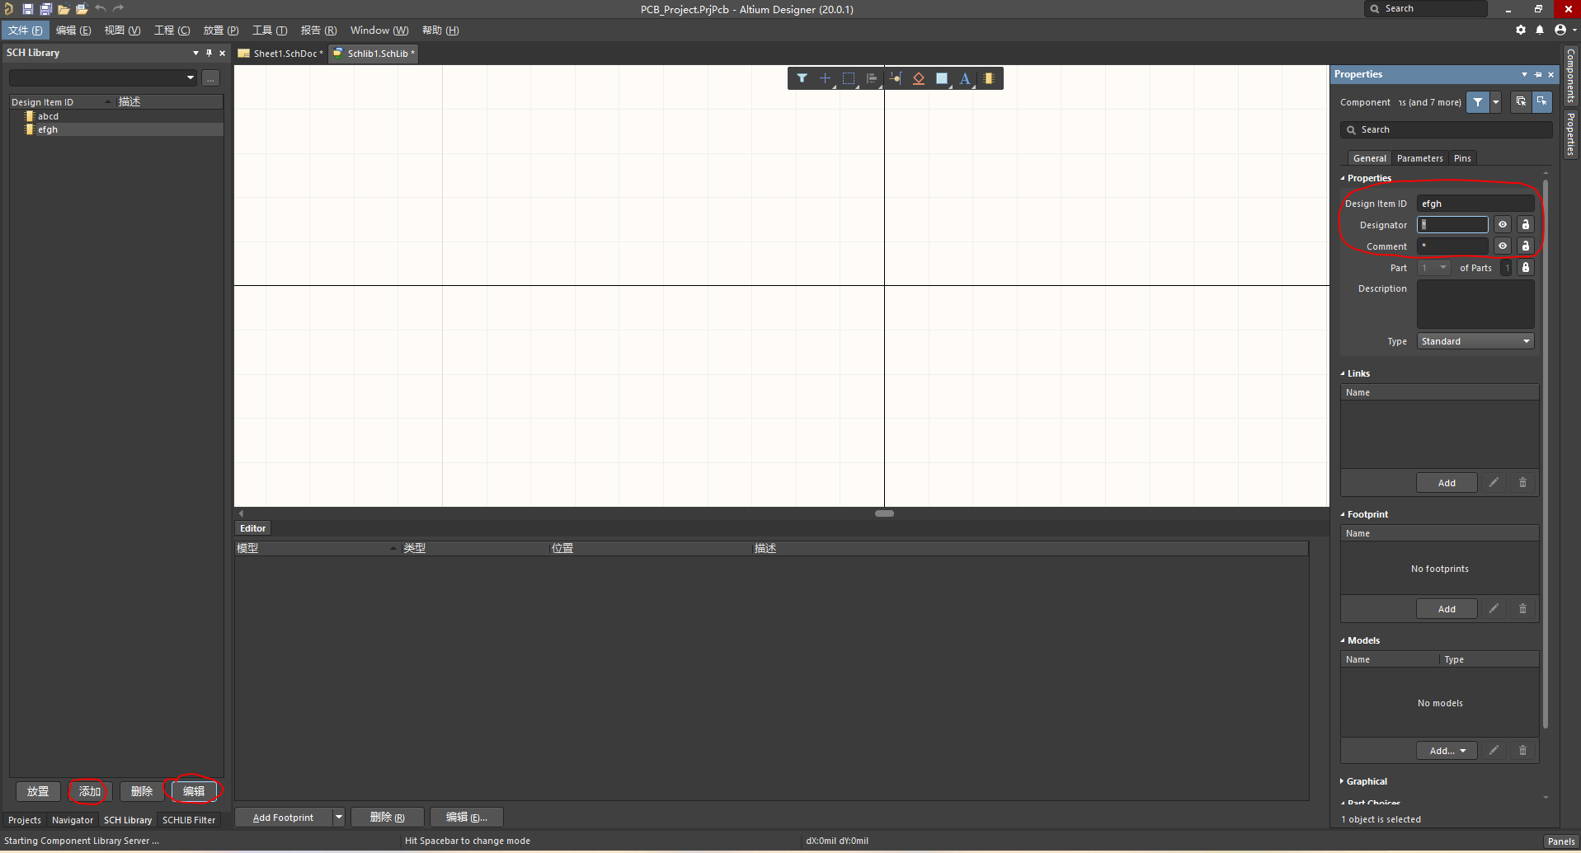Open the filter options dropdown arrow

click(1496, 102)
